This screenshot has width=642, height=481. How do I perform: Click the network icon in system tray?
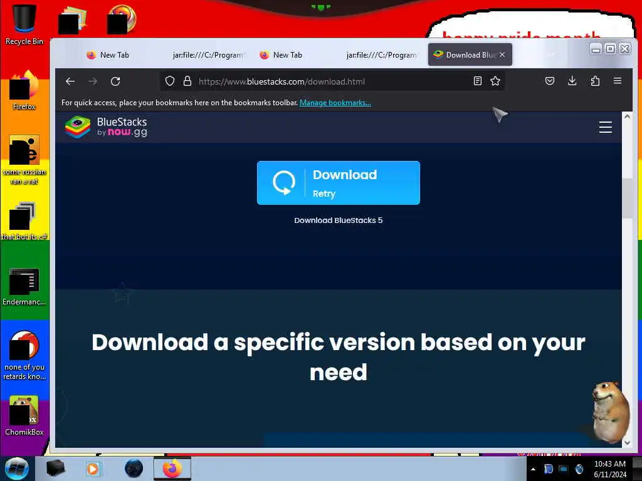coord(564,469)
